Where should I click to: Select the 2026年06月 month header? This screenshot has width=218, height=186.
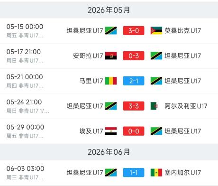(x=109, y=152)
